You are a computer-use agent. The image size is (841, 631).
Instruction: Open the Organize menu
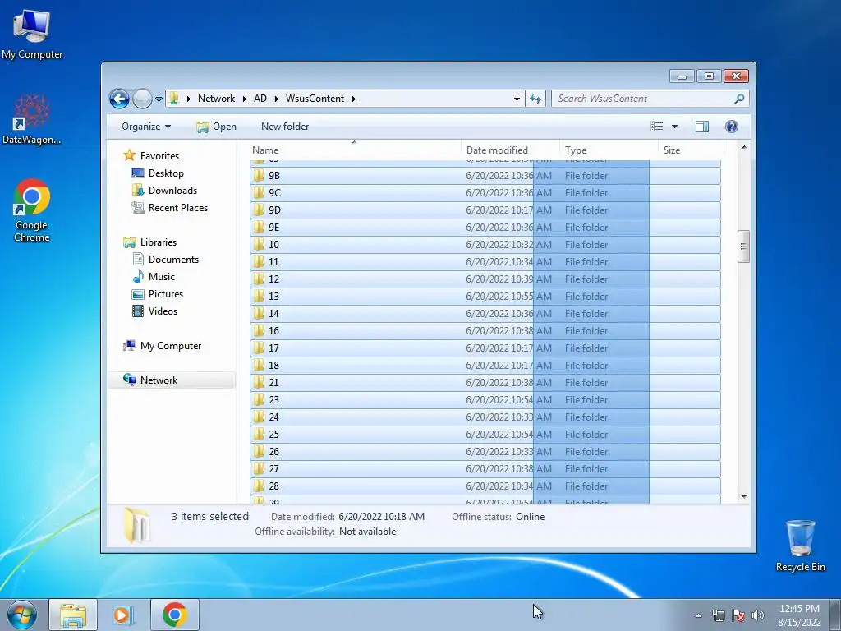click(146, 127)
